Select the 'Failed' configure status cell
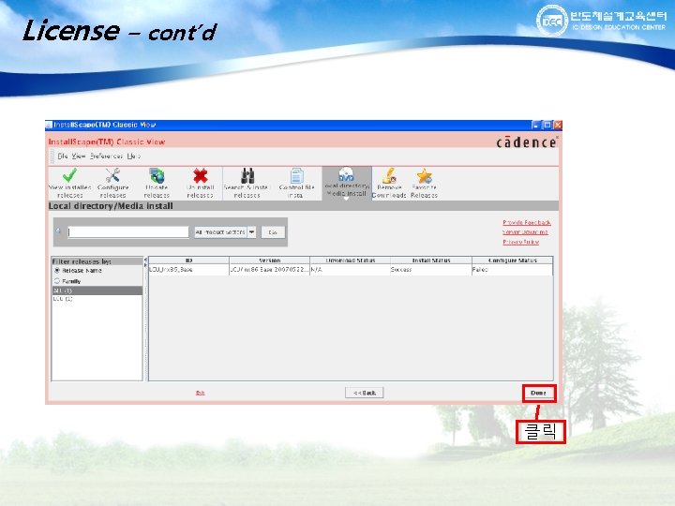 click(512, 270)
